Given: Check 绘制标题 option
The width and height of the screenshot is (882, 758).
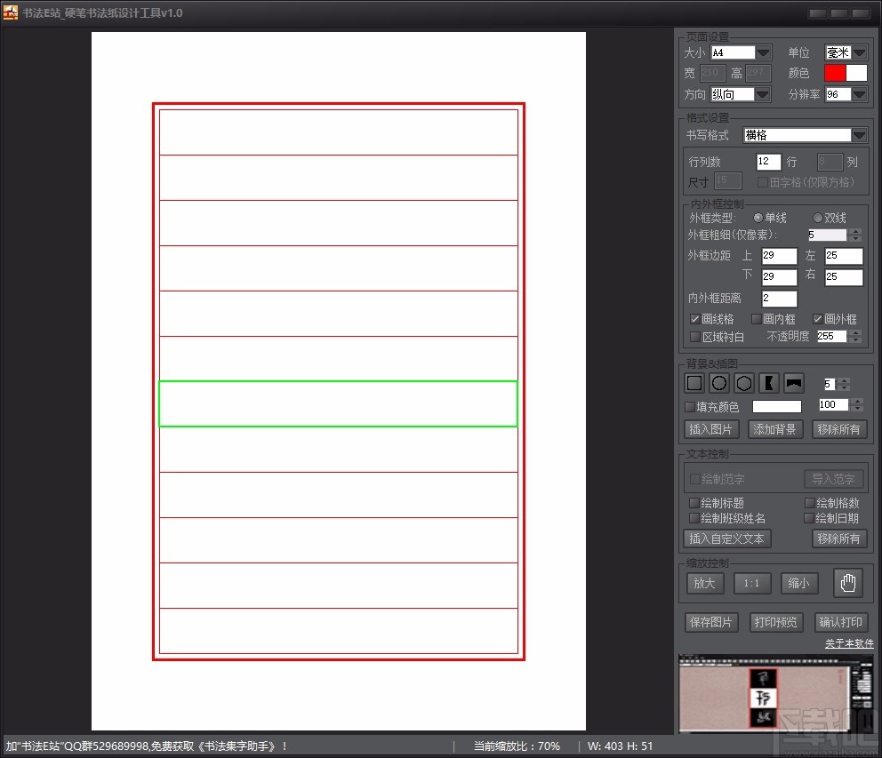Looking at the screenshot, I should click(x=694, y=503).
